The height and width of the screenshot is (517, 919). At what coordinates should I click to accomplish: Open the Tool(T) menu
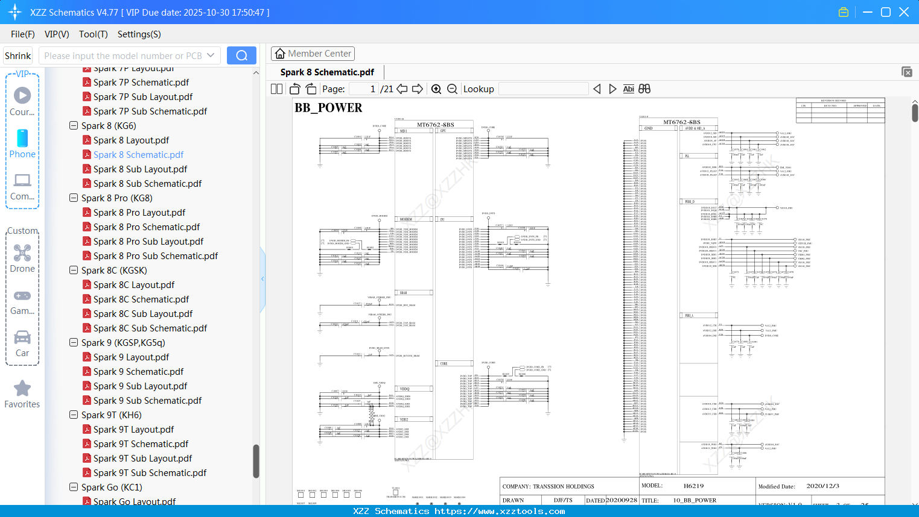point(93,34)
